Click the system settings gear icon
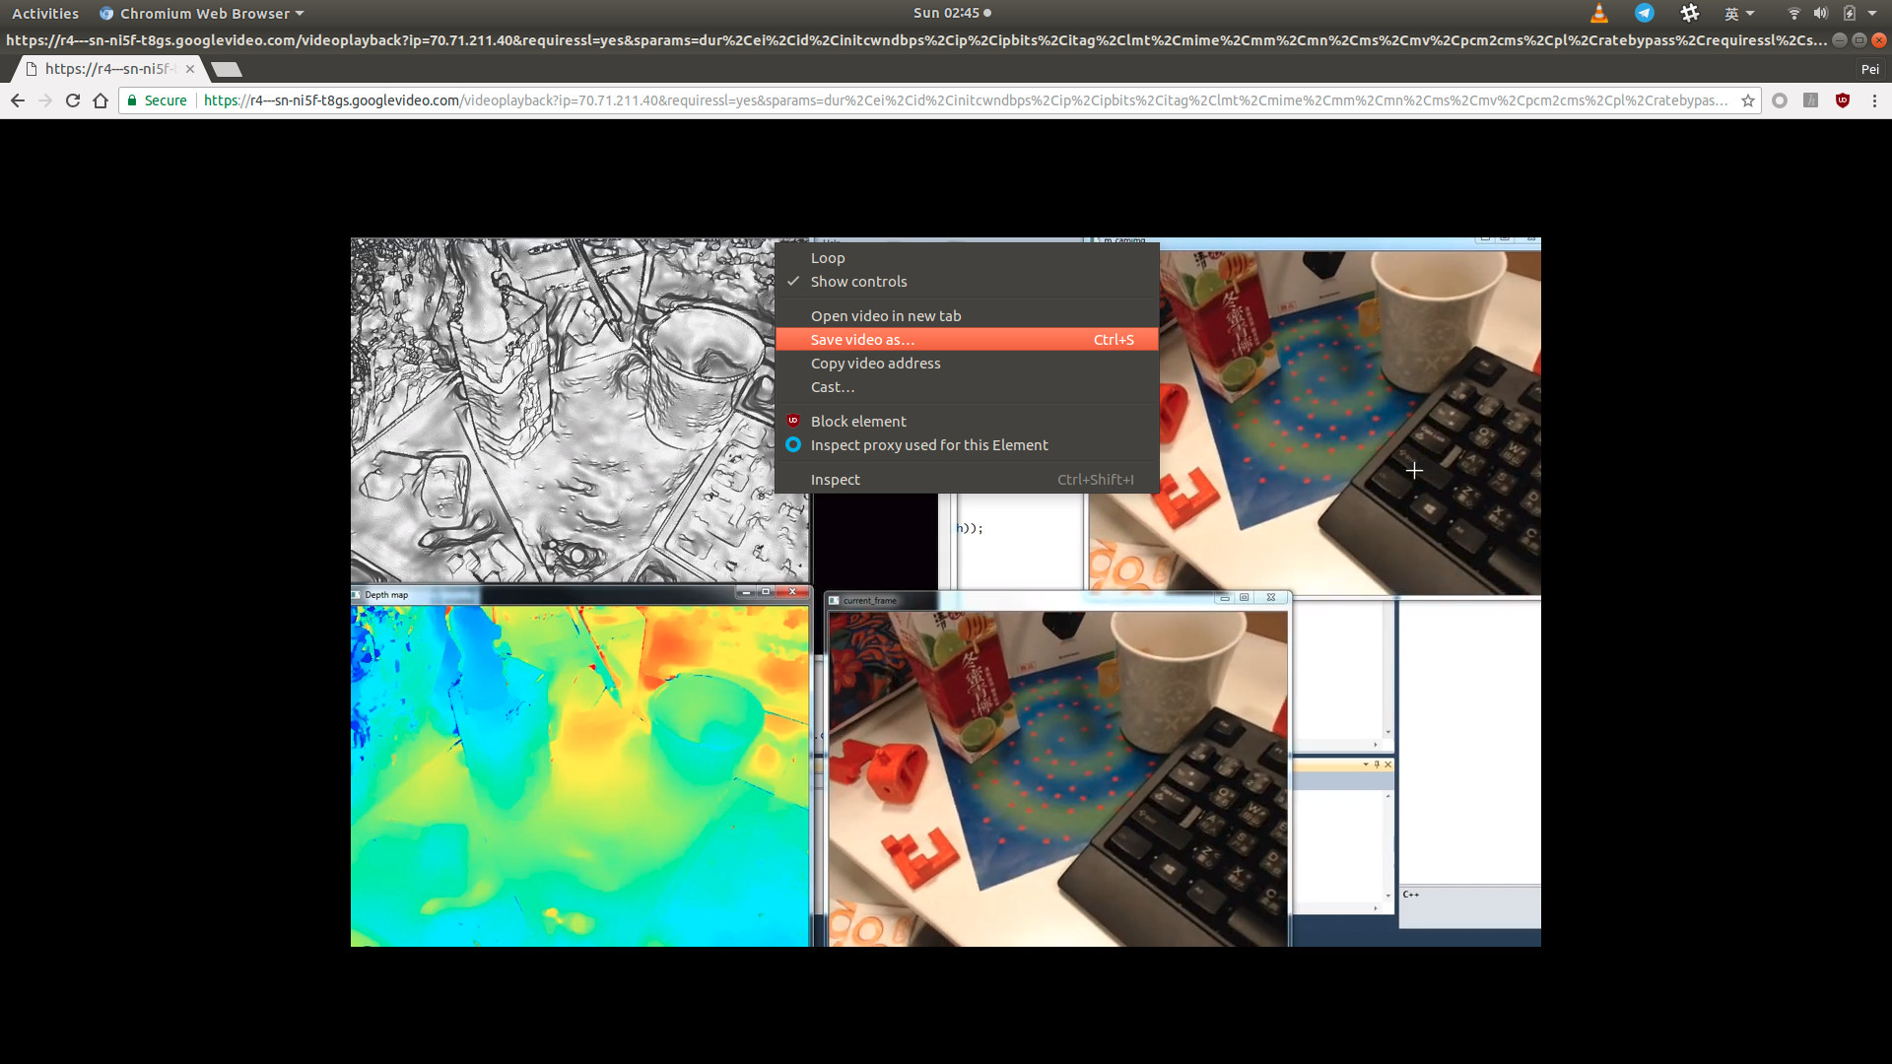This screenshot has width=1892, height=1064. click(x=1688, y=13)
